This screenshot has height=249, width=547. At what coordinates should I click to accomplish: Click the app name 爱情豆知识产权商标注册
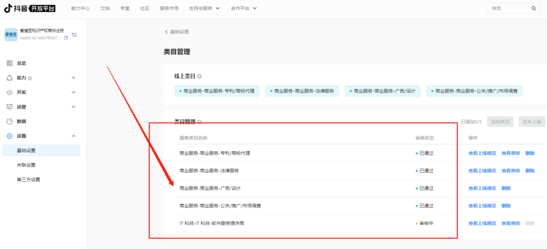coord(42,31)
